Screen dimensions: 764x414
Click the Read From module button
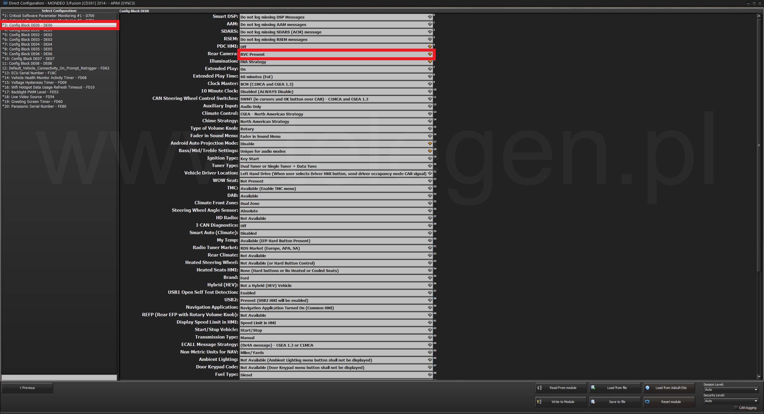click(x=561, y=388)
